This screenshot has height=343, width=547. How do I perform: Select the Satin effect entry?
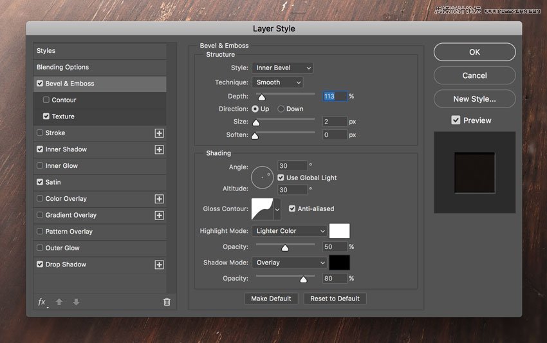coord(53,182)
